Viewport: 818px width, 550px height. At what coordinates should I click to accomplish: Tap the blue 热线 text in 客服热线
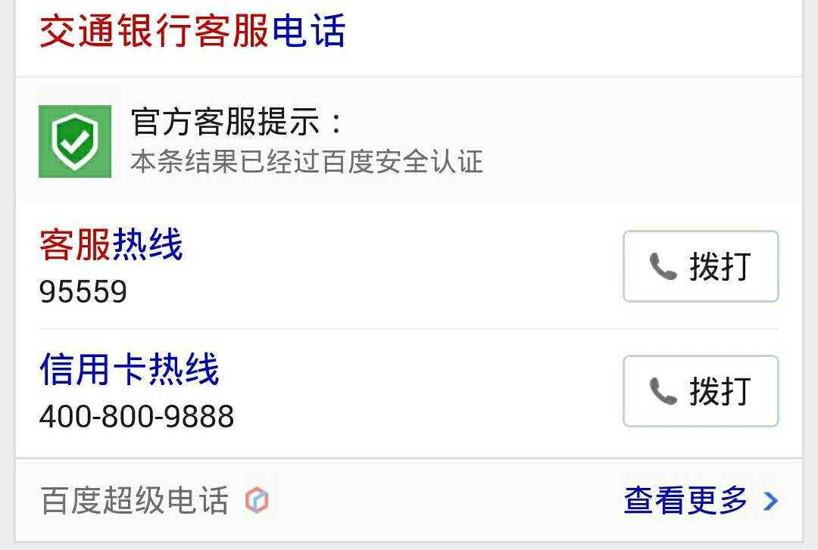click(147, 244)
